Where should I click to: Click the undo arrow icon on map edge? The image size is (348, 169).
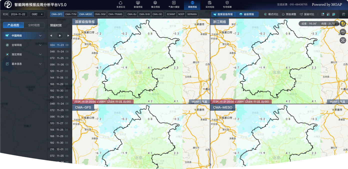point(343,32)
